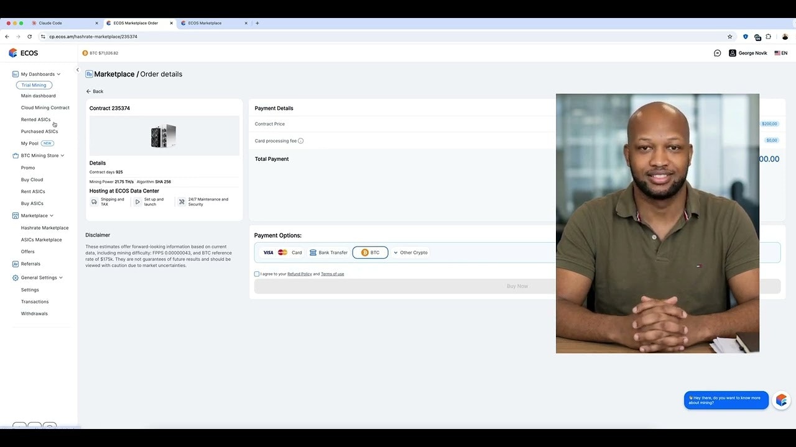Collapse the Marketplace sidebar section chevron

(52, 215)
